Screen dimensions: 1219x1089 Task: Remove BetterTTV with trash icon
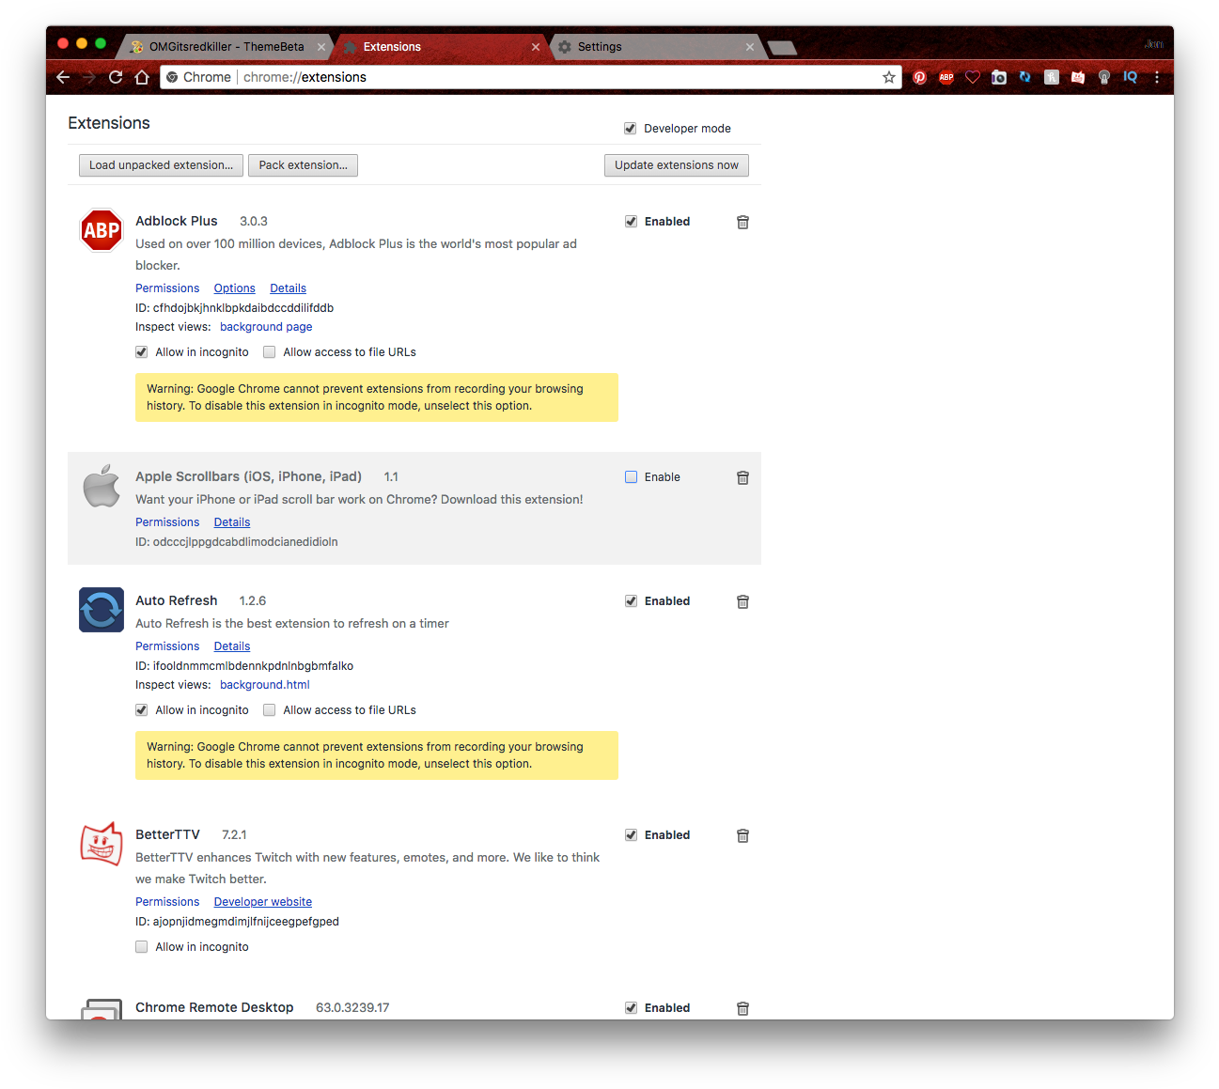click(742, 835)
